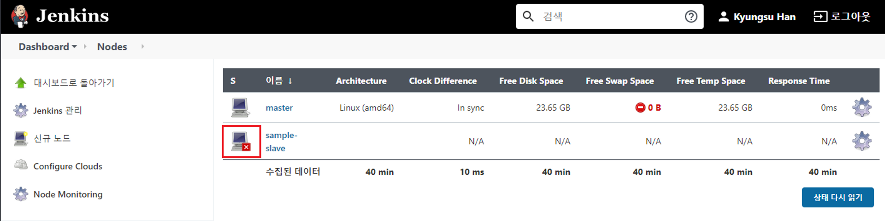Sort by Free Disk Space column header
Screen dimensions: 885x221
[x=531, y=81]
